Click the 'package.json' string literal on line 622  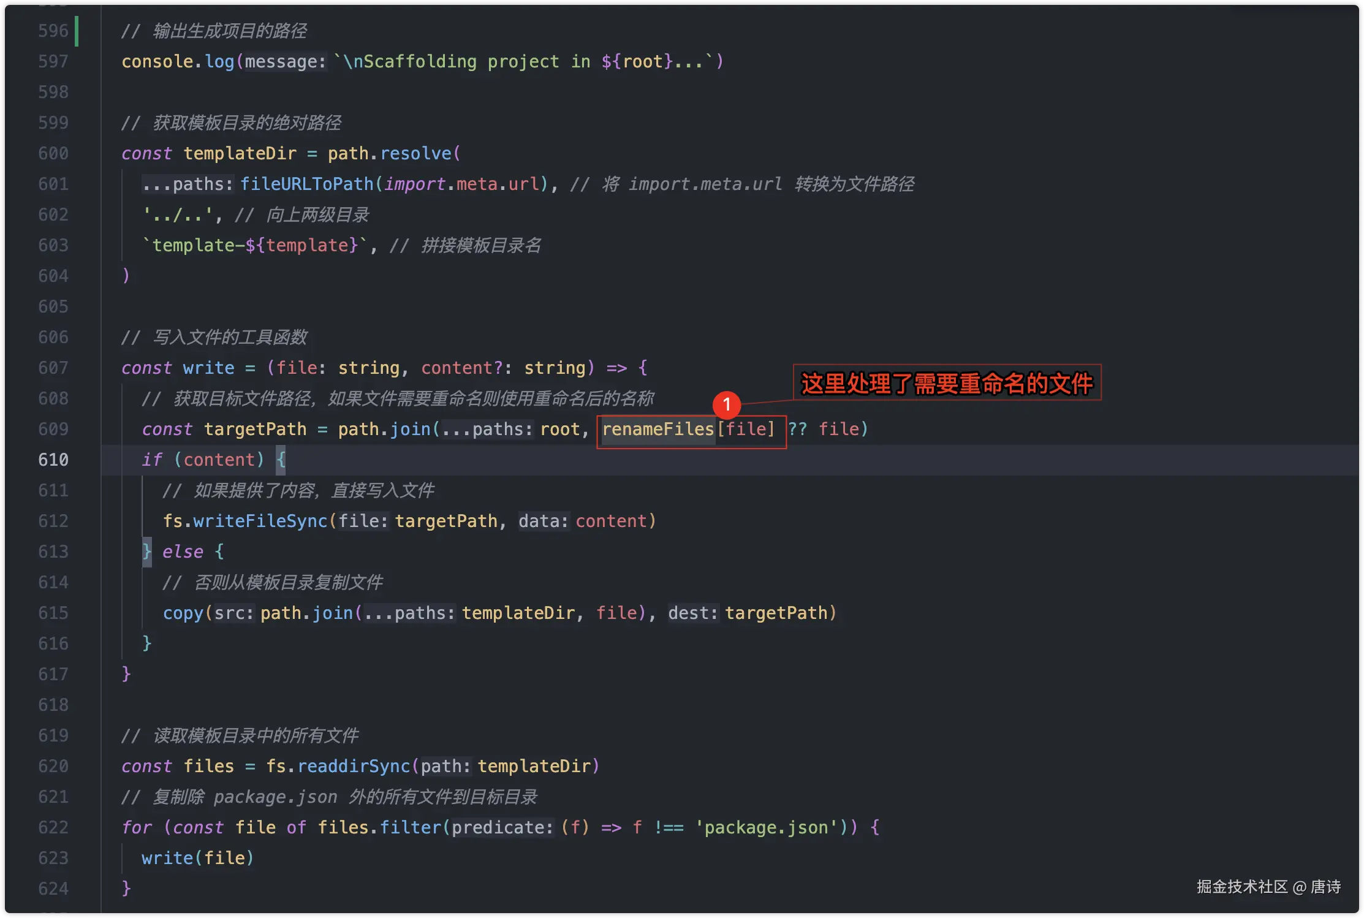click(766, 828)
